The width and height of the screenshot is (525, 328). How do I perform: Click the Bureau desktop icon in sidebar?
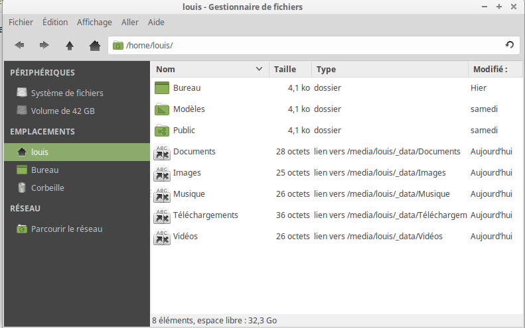(22, 170)
